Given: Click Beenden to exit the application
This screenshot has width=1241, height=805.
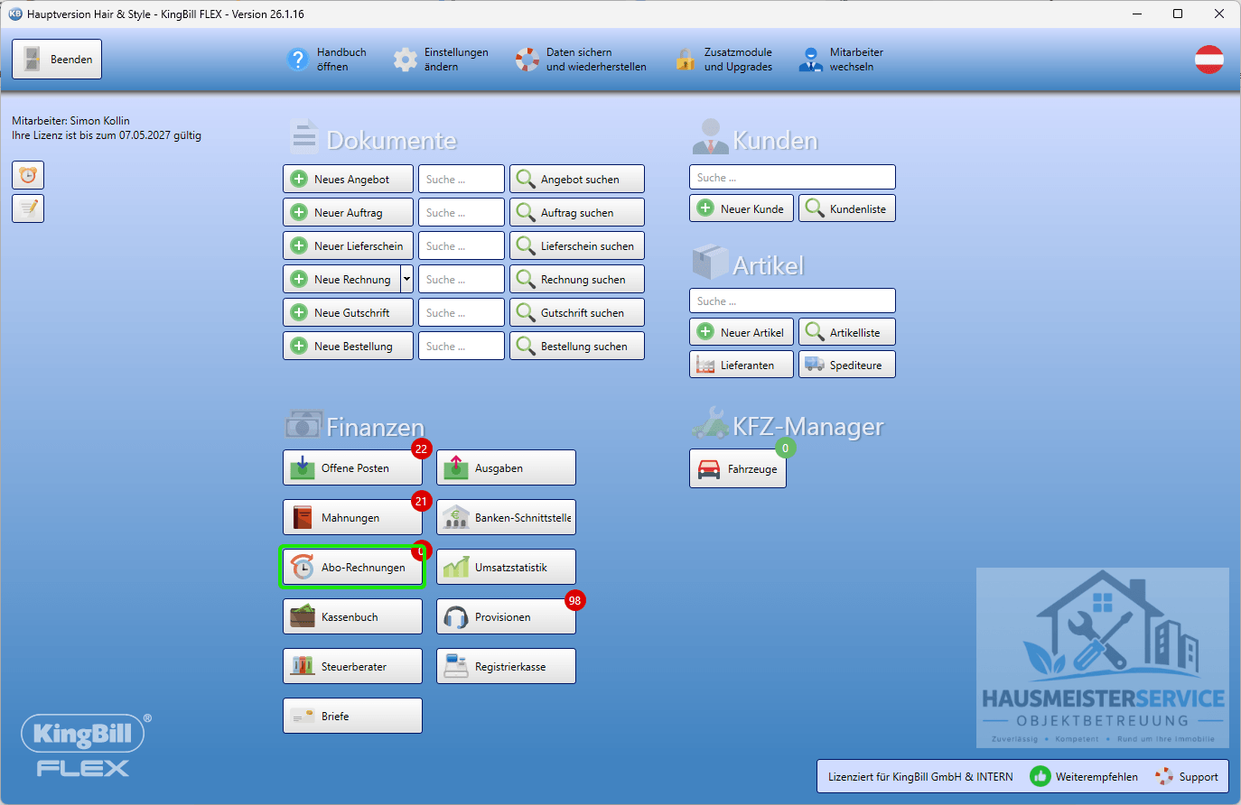Looking at the screenshot, I should [57, 60].
